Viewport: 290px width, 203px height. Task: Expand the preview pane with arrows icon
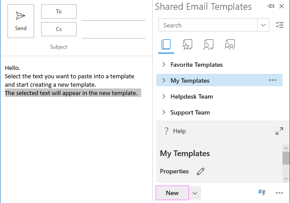[x=279, y=131]
